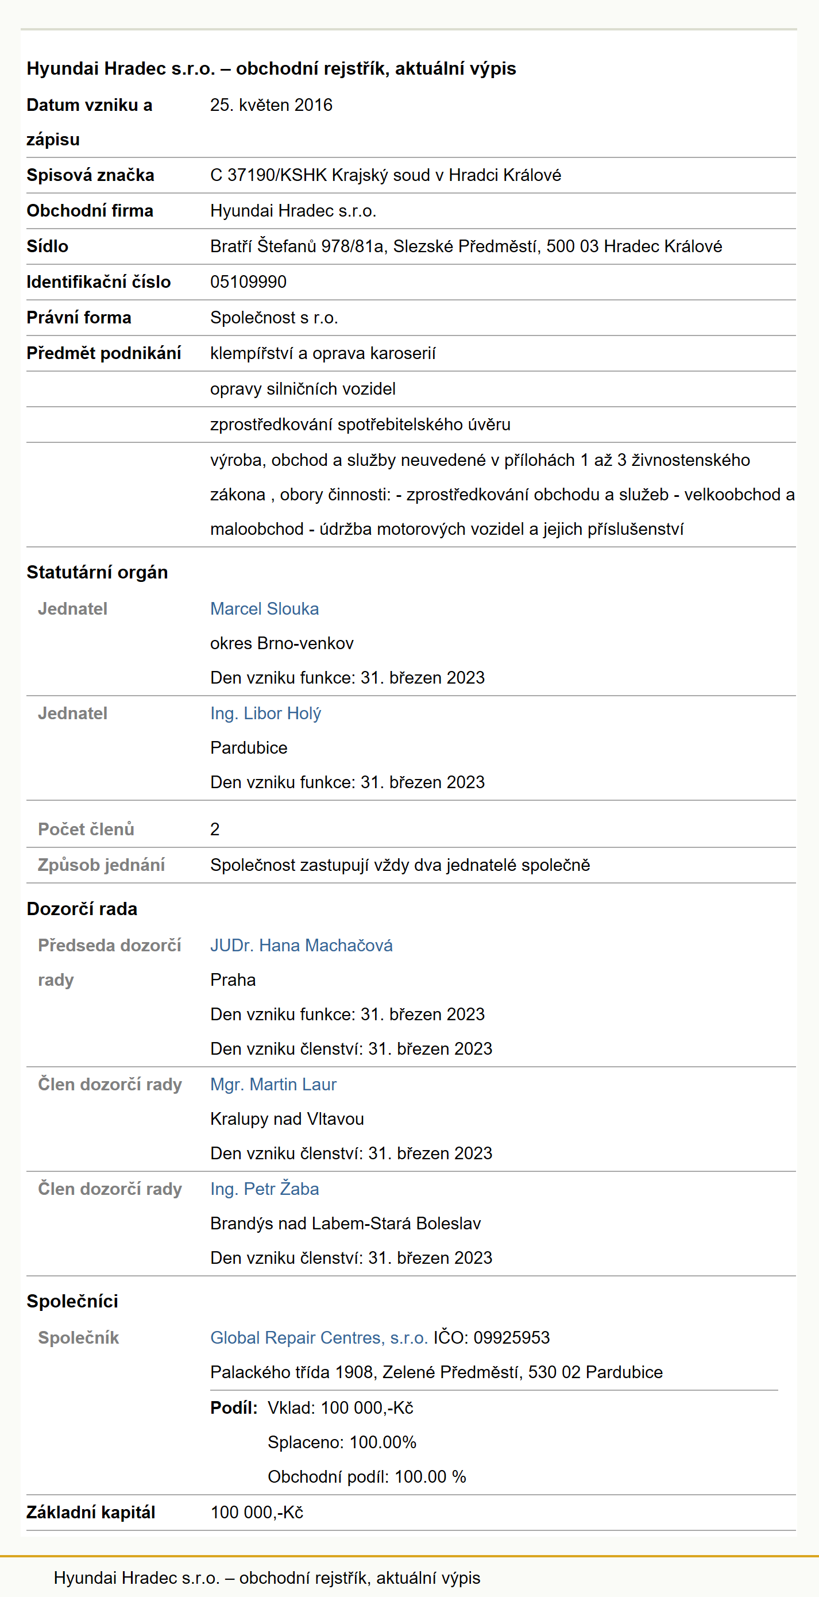Click the Datum vzniku value 25. květen 2016
Image resolution: width=819 pixels, height=1597 pixels.
pyautogui.click(x=271, y=105)
